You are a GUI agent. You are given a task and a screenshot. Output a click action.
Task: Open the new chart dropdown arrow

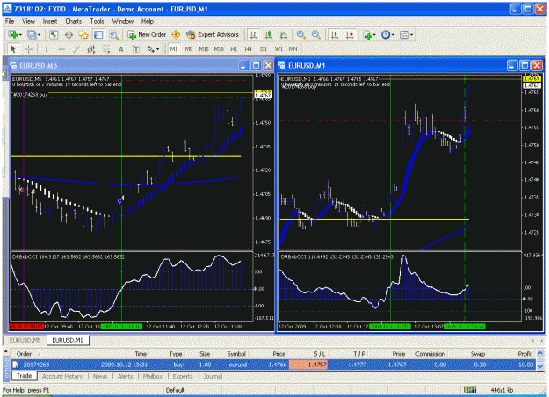[x=20, y=34]
